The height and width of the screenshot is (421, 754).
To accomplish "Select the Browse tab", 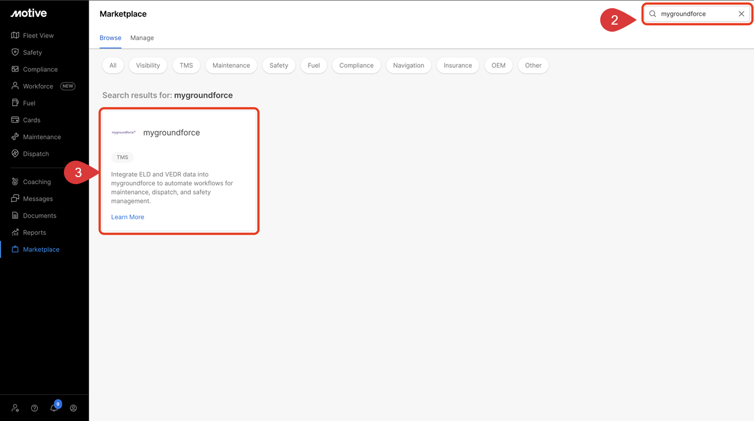I will [110, 38].
